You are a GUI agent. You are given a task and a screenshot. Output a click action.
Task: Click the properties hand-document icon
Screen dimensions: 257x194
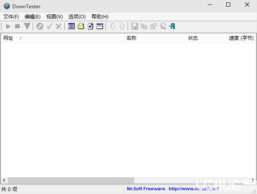coord(154,26)
